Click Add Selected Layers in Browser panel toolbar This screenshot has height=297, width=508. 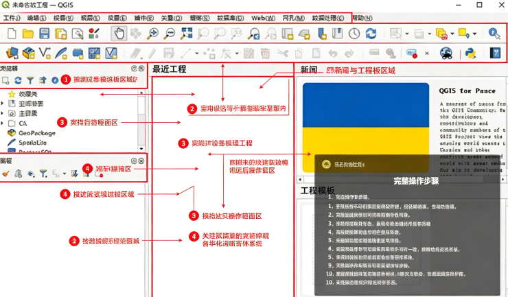pos(5,80)
